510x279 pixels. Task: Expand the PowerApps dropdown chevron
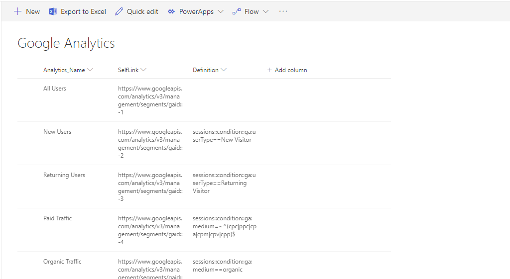click(221, 11)
